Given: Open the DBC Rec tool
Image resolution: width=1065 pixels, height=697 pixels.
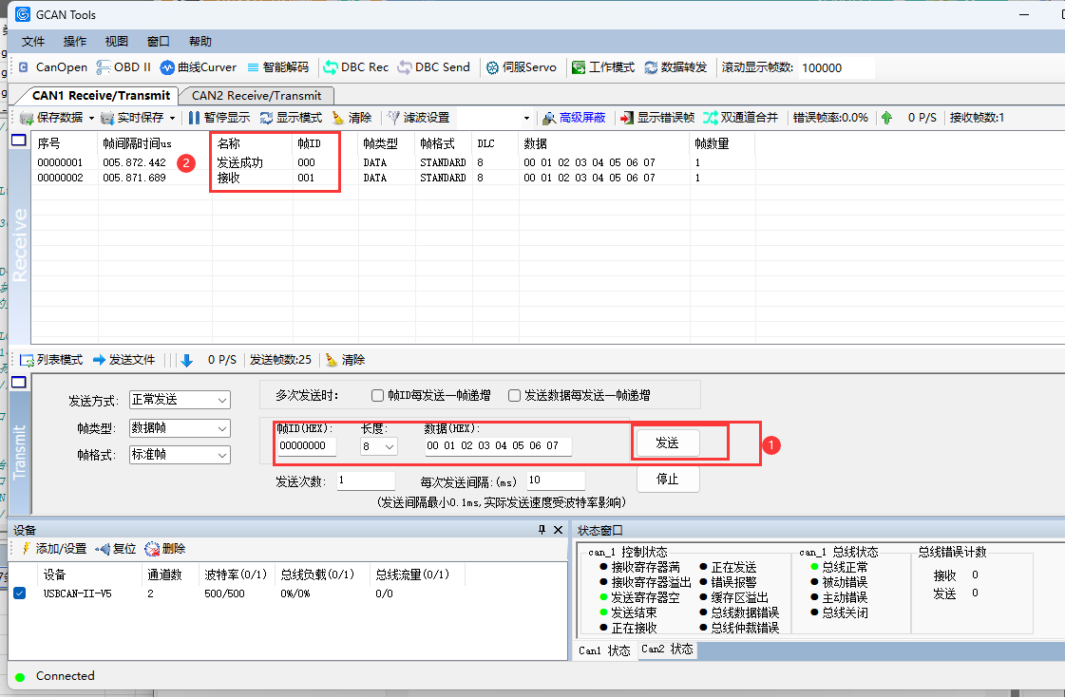Looking at the screenshot, I should point(356,67).
